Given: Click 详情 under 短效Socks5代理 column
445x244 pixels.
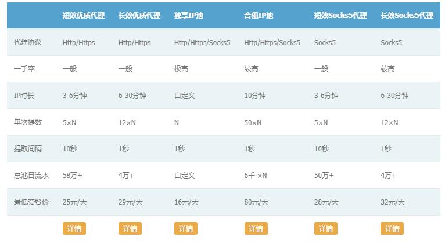Looking at the screenshot, I should (x=325, y=228).
